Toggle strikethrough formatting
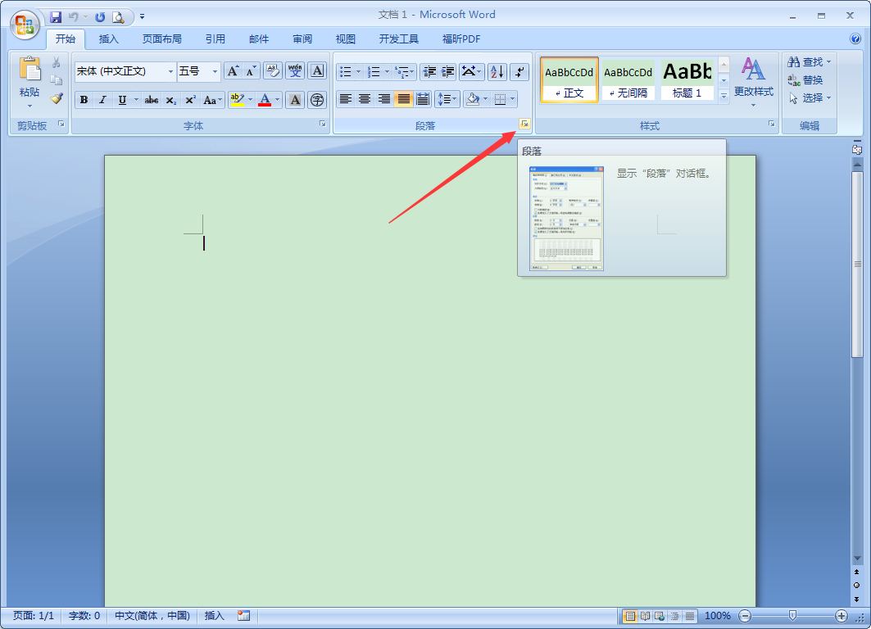Image resolution: width=871 pixels, height=629 pixels. [151, 99]
